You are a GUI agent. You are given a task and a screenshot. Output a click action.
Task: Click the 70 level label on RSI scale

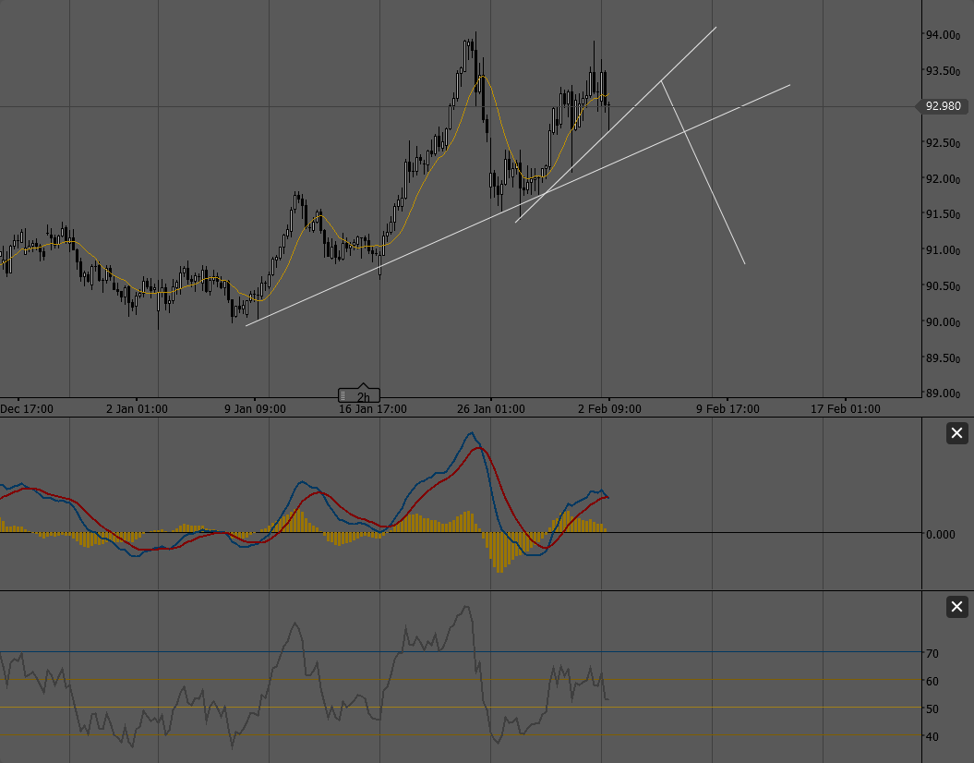coord(932,653)
